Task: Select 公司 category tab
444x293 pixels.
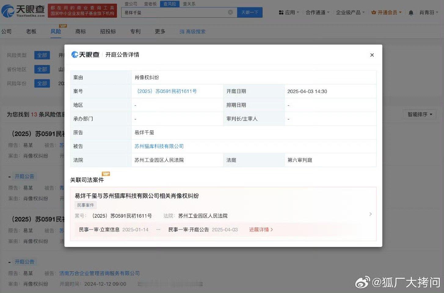Action: coord(6,31)
